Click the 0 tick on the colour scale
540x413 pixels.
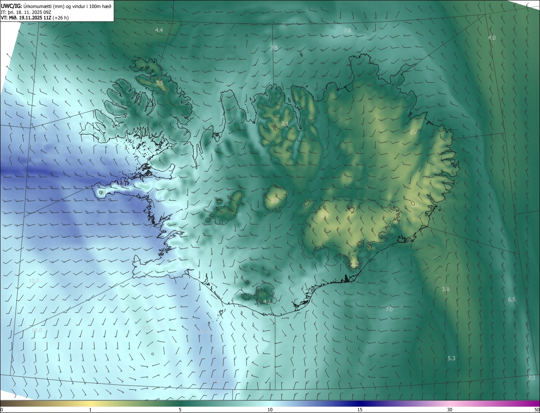point(2,410)
